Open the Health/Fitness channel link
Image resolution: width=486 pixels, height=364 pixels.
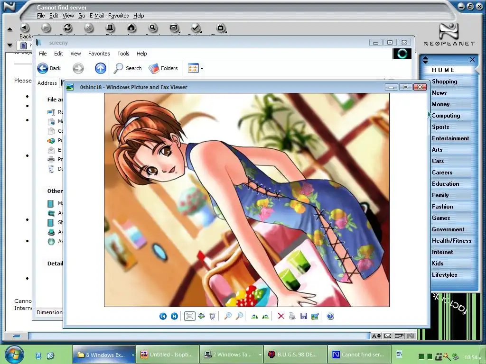(x=452, y=241)
